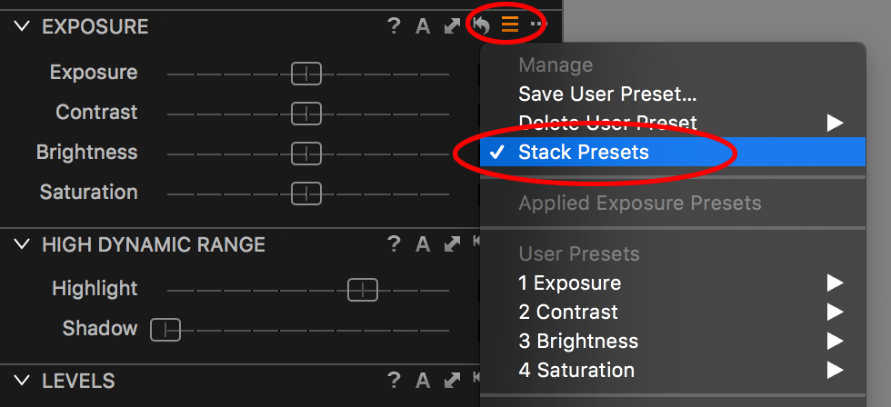This screenshot has width=891, height=407.
Task: Click the Exposure auto adjust A icon
Action: tap(423, 26)
